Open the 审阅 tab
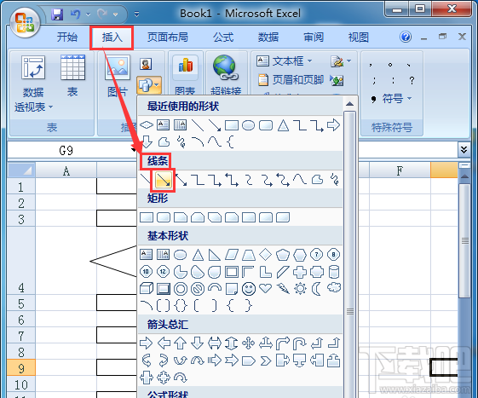The height and width of the screenshot is (398, 478). [314, 37]
